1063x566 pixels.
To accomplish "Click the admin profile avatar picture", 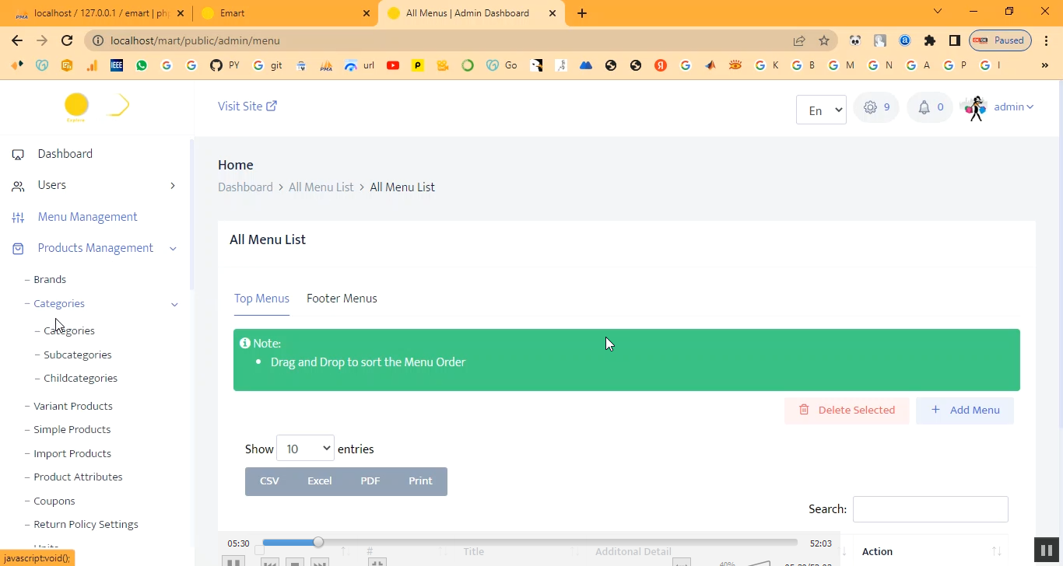I will click(x=974, y=108).
